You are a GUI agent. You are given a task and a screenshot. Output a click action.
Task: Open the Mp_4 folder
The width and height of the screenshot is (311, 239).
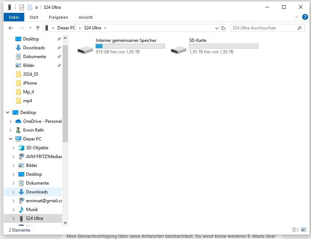(x=28, y=92)
